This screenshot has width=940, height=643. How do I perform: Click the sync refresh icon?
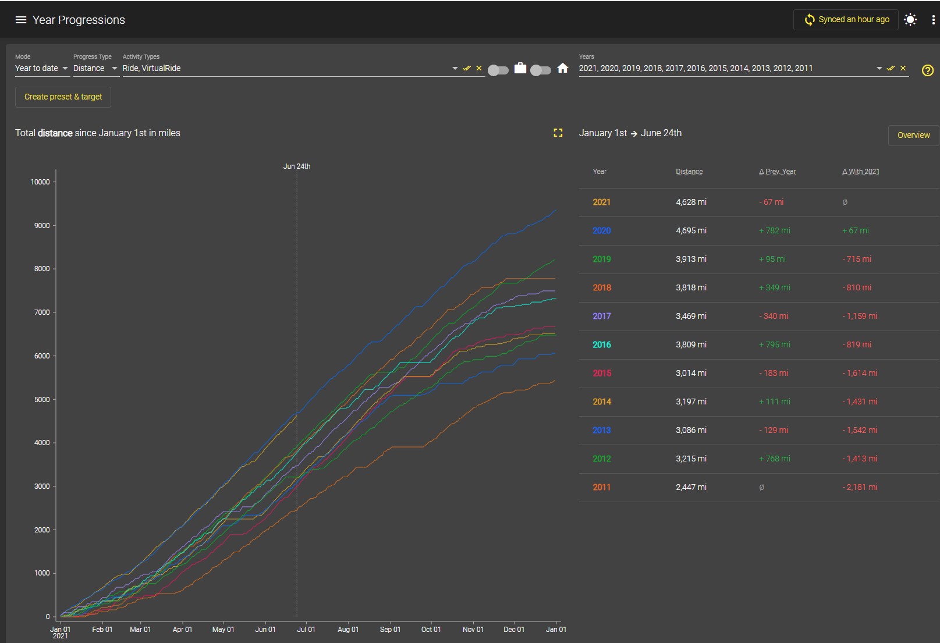(x=809, y=20)
